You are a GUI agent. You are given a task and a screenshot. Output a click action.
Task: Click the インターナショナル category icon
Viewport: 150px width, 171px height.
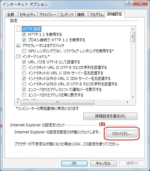(18, 57)
